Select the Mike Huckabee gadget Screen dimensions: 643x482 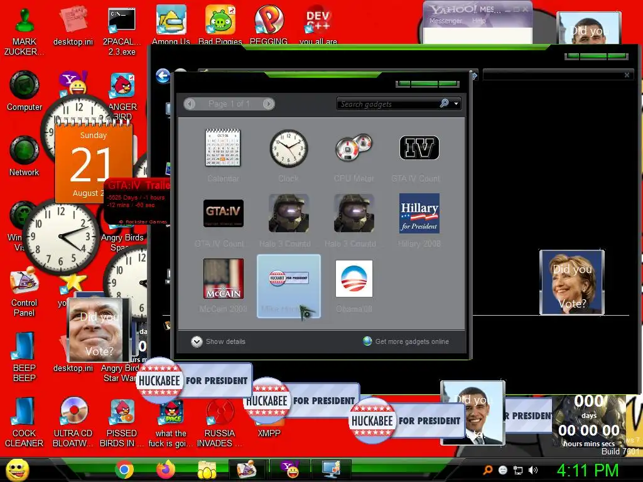(x=289, y=286)
